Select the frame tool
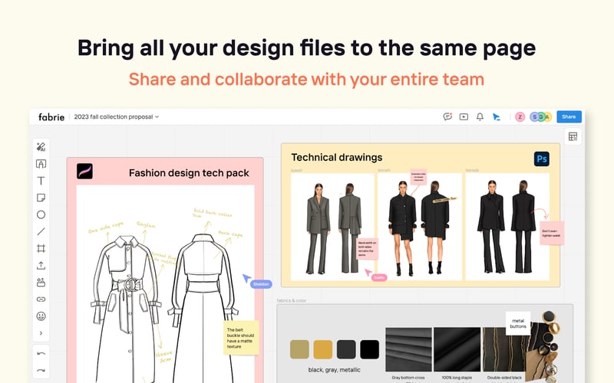The height and width of the screenshot is (383, 614). (x=41, y=248)
